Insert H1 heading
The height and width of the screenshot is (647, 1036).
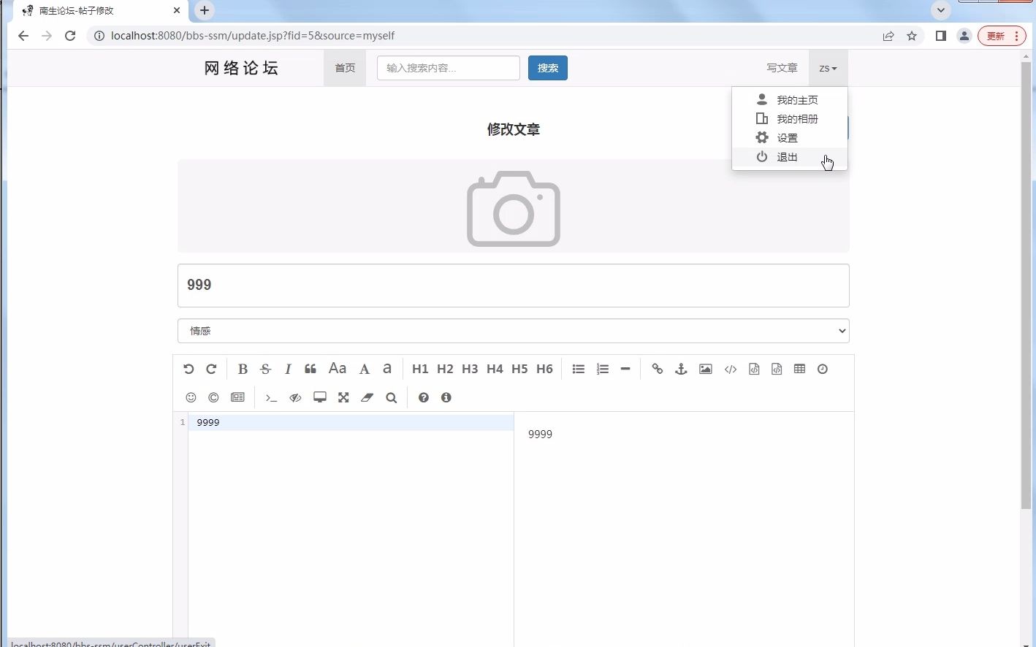(x=420, y=370)
